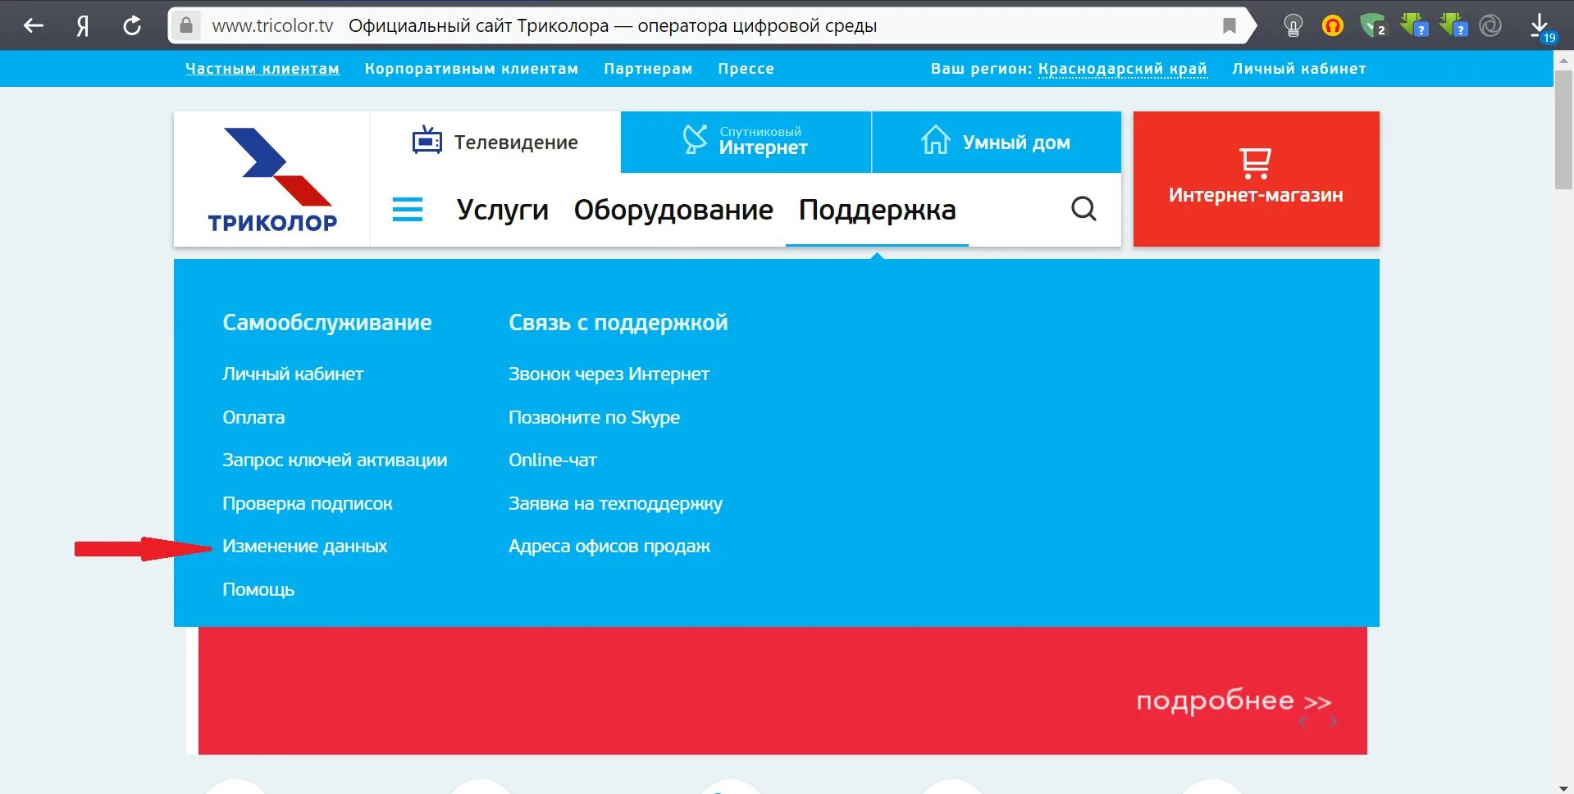Open Yandex home via Я icon

coord(82,26)
